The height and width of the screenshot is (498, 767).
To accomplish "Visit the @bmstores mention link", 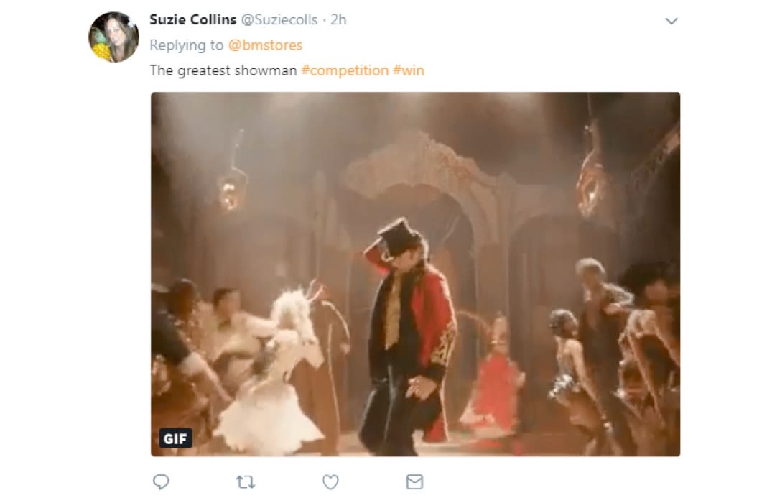I will (x=265, y=45).
